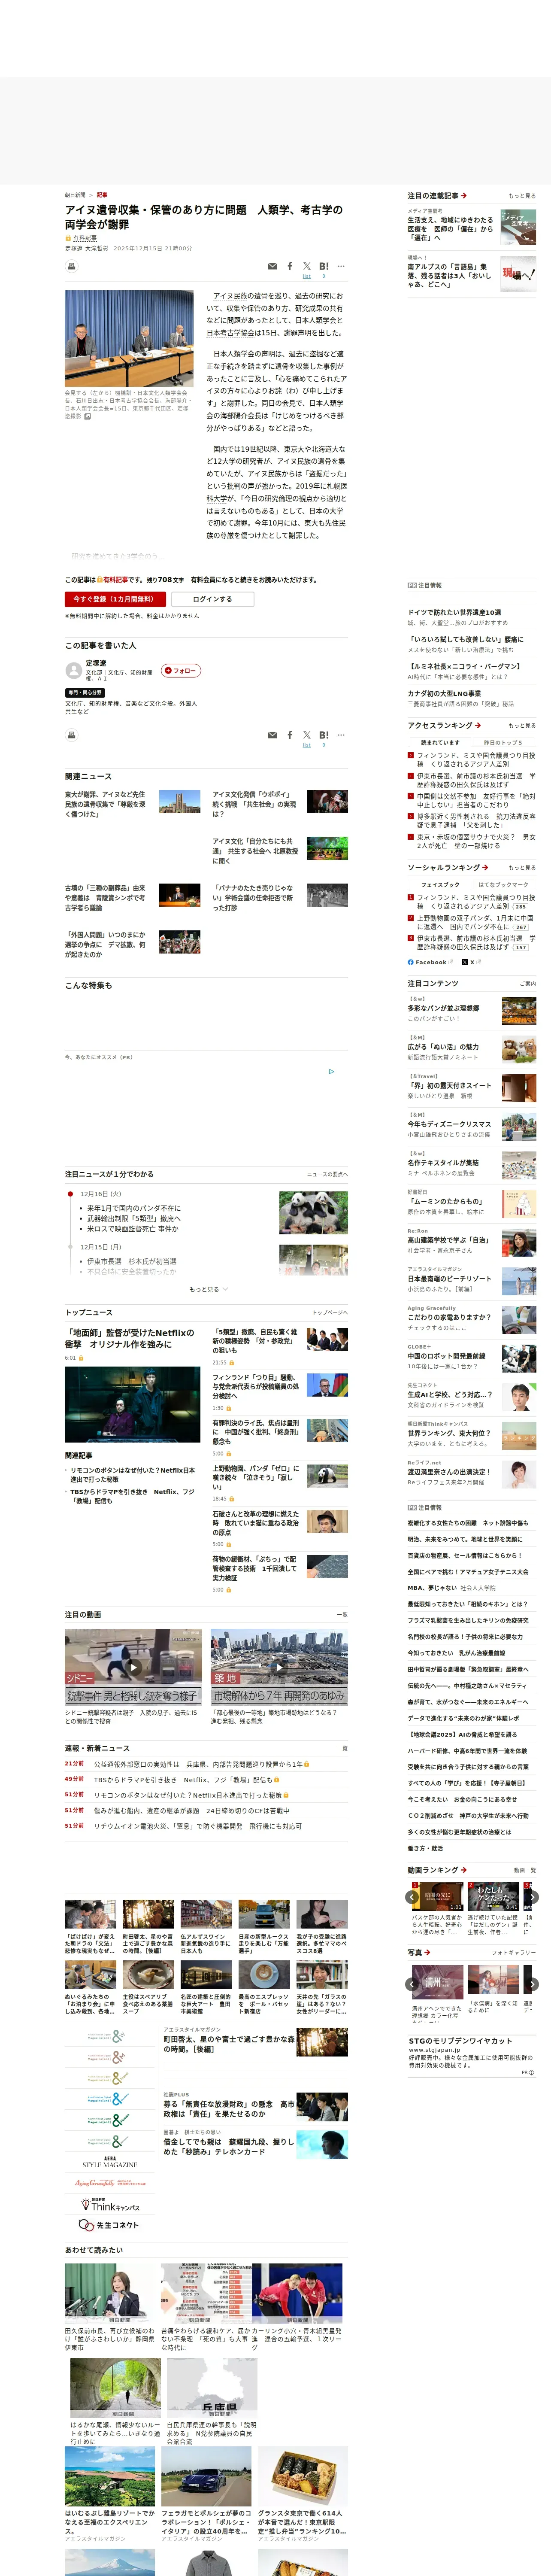Click Hatena B! icon below the author profile
The image size is (551, 2576).
(x=323, y=735)
